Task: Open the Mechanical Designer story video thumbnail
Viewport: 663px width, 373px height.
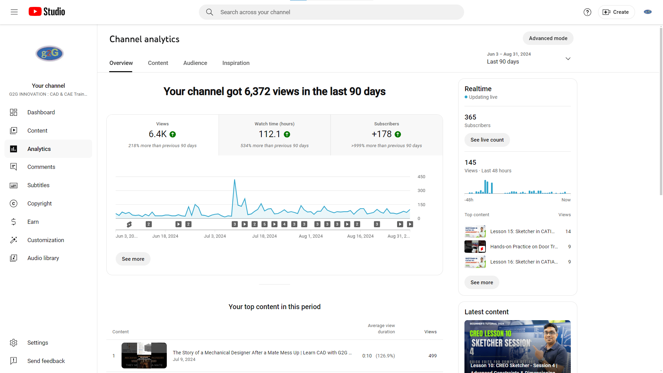Action: tap(144, 355)
